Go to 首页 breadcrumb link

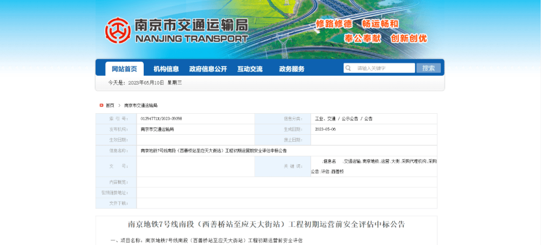[110, 105]
